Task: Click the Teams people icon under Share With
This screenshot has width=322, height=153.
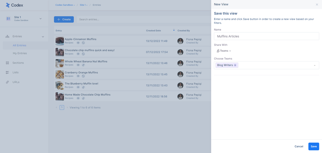Action: pyautogui.click(x=218, y=51)
